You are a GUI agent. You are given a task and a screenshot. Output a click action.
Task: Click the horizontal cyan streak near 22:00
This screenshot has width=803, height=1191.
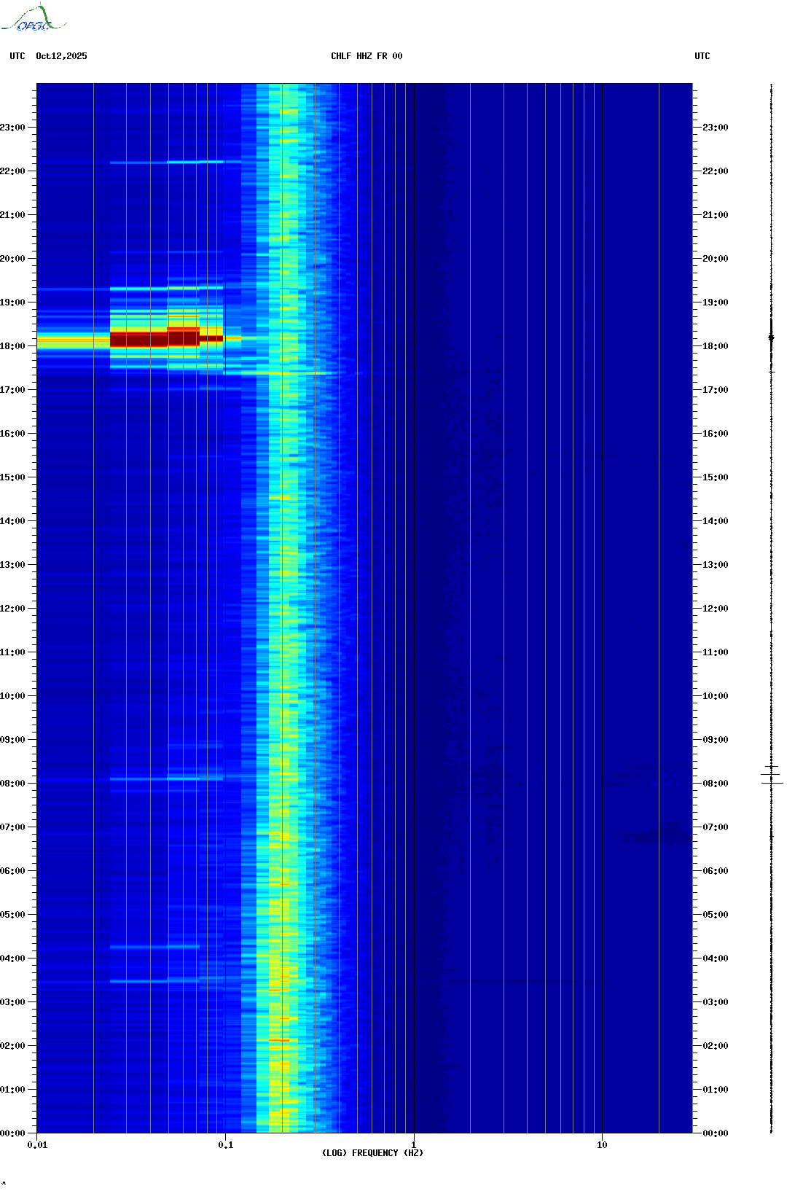tap(175, 162)
